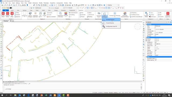Viewport: 172px width, 97px height.
Task: Click the black color swatch in layer toolbar
Action: coord(11,8)
